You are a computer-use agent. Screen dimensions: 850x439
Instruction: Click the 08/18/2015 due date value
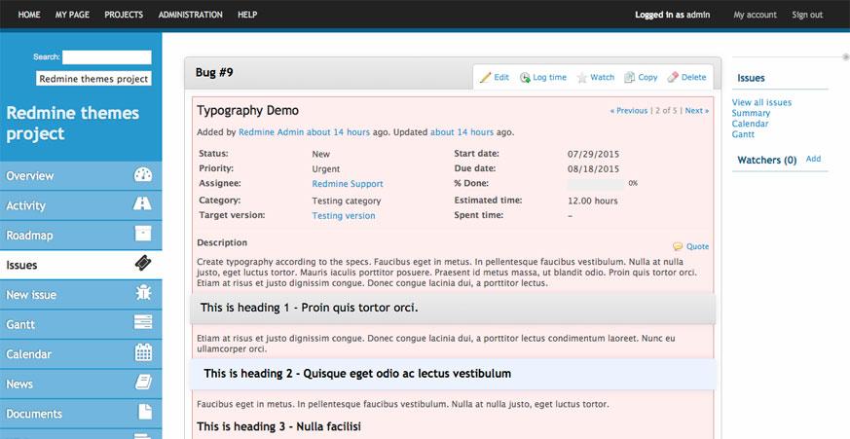click(x=593, y=169)
